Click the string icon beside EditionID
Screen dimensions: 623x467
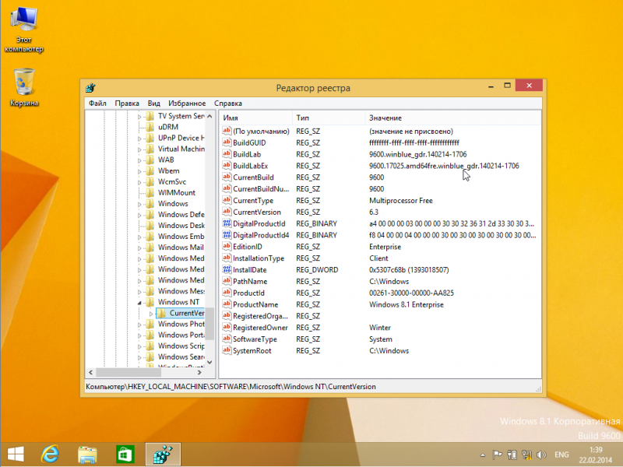pyautogui.click(x=227, y=247)
